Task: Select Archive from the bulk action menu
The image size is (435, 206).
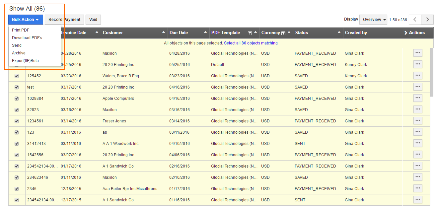Action: [19, 53]
